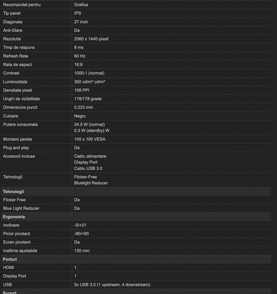Screen dimensions: 277x294
Task: Click the "0.233 mm" dot size value
Action: coord(84,107)
